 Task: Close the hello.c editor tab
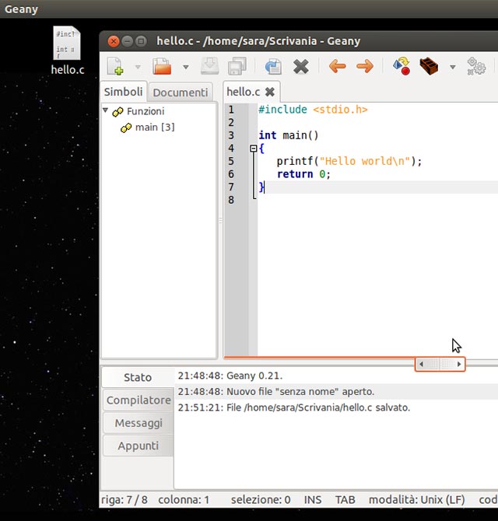[270, 92]
